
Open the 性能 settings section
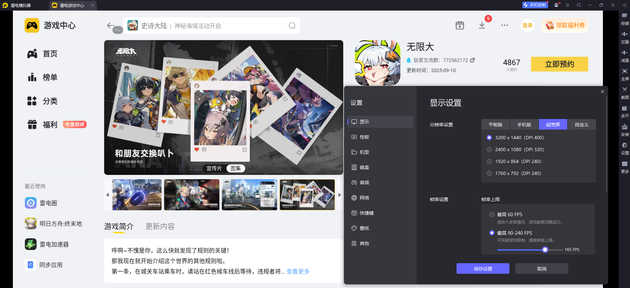click(364, 137)
